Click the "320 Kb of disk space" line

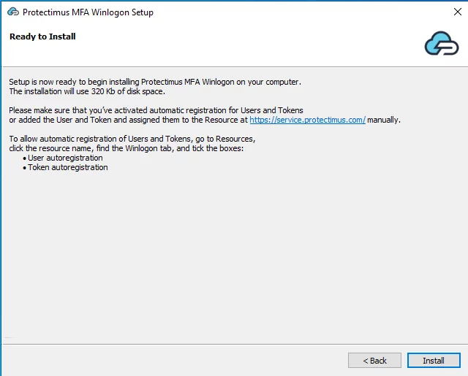click(87, 91)
